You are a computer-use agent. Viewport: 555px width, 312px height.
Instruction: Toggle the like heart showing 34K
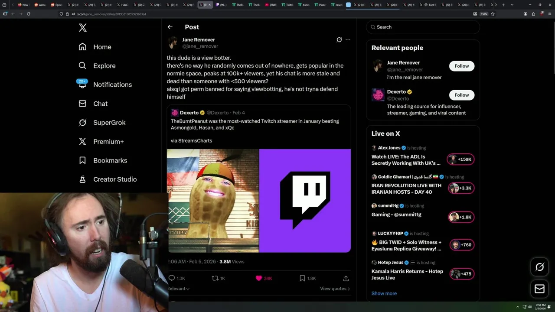pos(264,278)
